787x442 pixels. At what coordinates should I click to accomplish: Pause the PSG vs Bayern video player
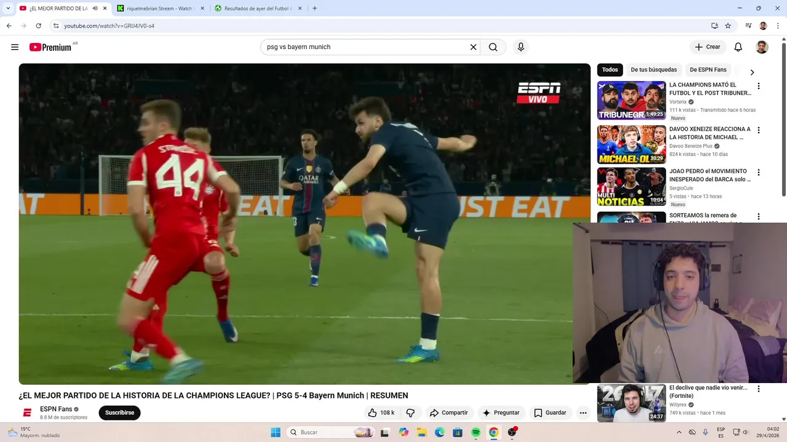click(x=304, y=224)
